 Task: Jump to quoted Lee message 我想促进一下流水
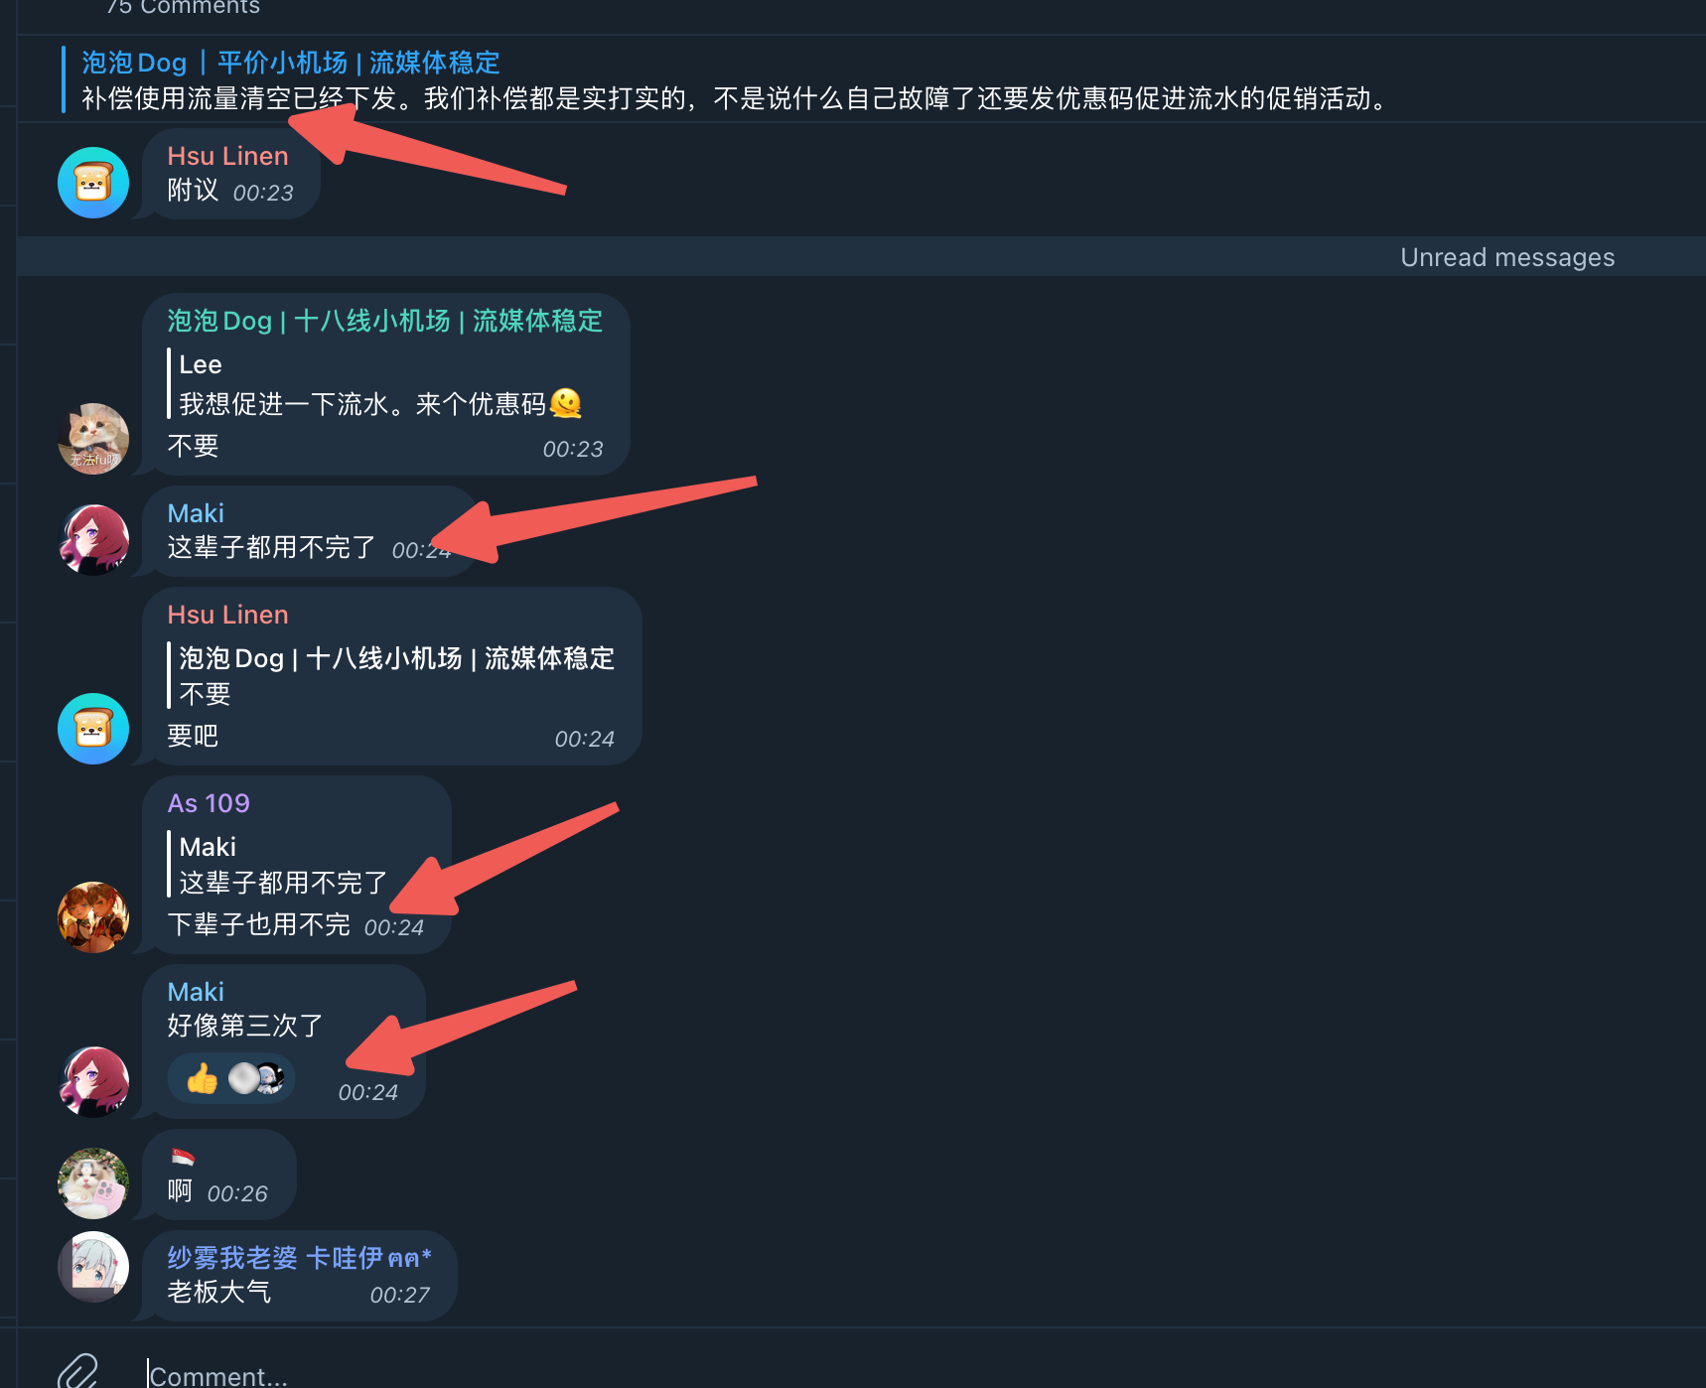375,384
